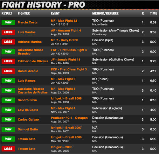Click the FIGHTER column header

coord(24,13)
